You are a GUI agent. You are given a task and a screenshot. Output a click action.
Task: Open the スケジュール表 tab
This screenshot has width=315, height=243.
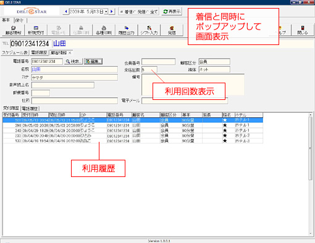[15, 53]
